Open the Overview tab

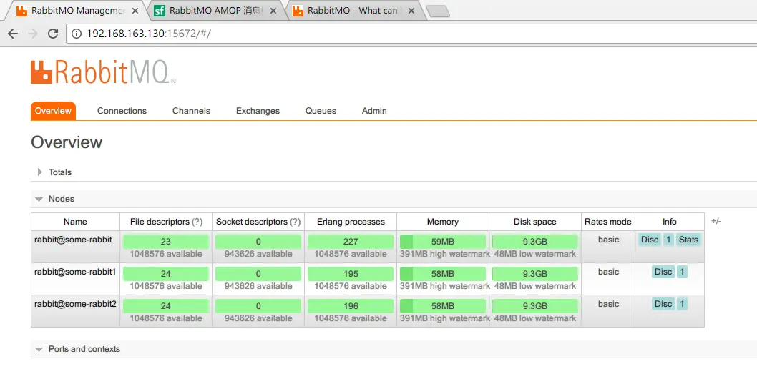click(53, 111)
